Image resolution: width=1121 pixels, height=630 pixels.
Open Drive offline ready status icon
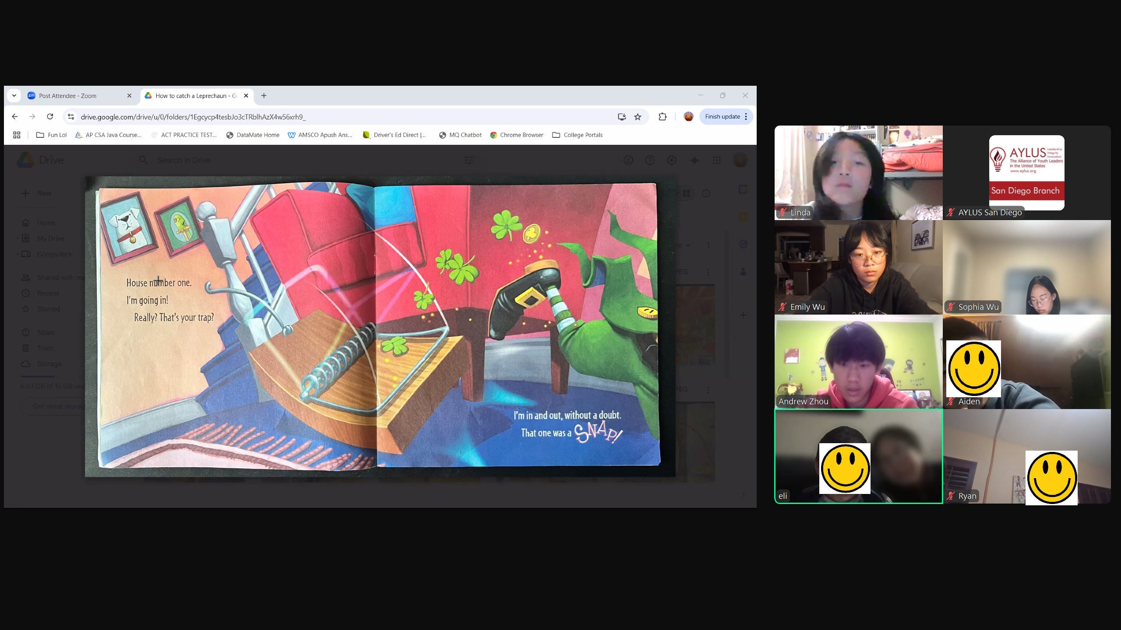pos(628,161)
